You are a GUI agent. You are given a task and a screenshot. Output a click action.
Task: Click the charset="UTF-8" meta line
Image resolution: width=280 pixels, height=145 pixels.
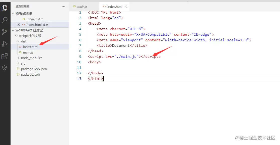[x=121, y=29]
